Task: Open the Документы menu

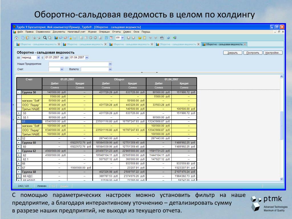Action: coord(59,32)
